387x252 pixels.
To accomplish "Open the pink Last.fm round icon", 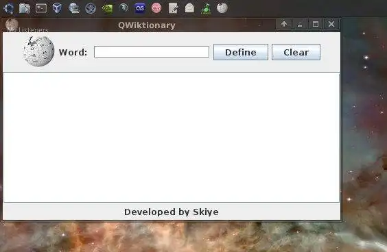I will [x=156, y=8].
